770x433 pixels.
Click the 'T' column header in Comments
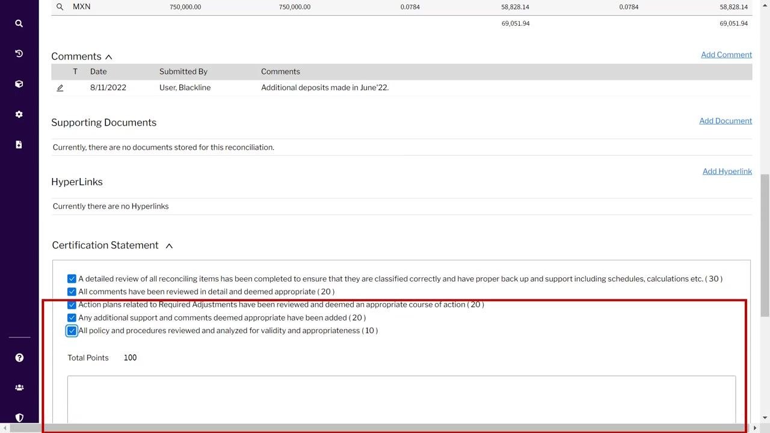point(75,72)
